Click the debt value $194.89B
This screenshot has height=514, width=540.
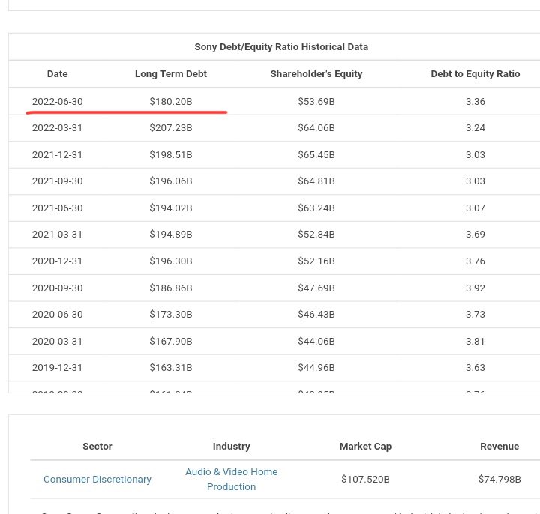[171, 235]
